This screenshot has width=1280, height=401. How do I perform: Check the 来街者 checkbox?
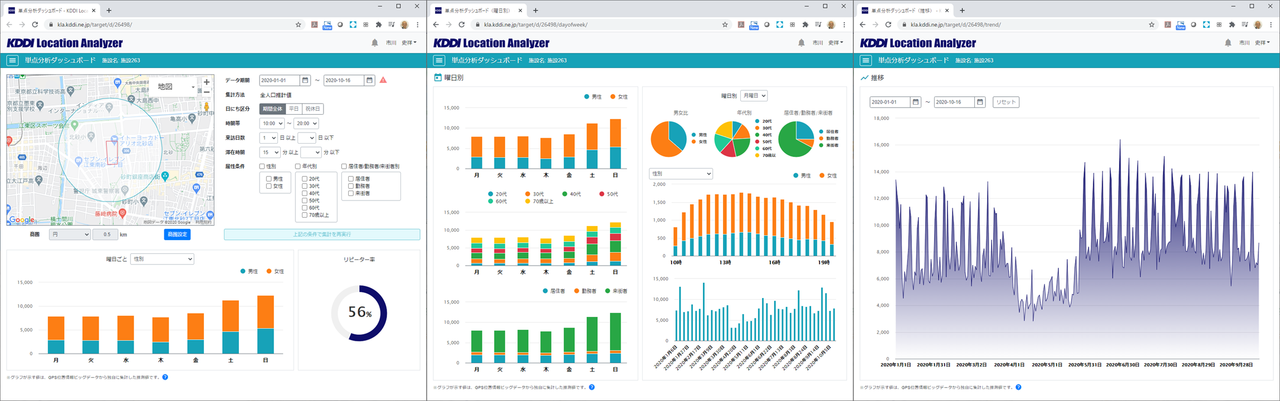351,193
